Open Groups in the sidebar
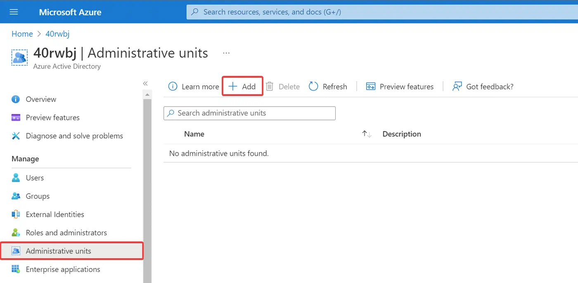Viewport: 578px width, 283px height. [38, 196]
